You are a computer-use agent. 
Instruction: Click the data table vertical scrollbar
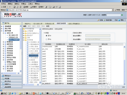[124, 65]
